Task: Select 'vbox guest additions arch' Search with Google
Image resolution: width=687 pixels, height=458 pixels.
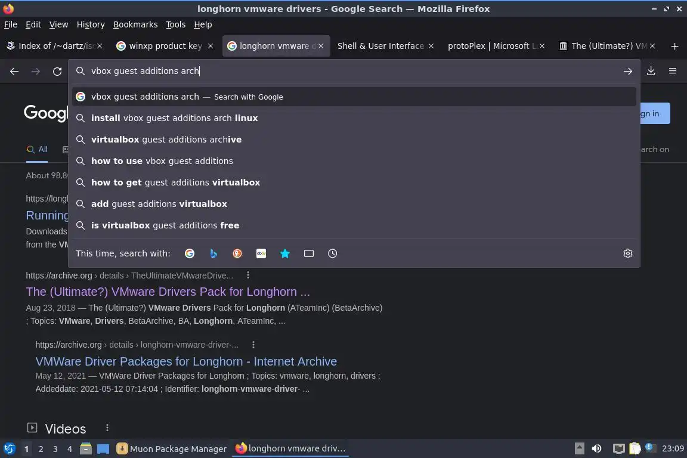Action: (x=354, y=97)
